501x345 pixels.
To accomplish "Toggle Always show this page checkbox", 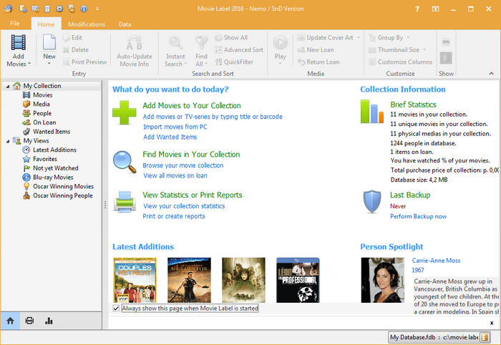I will [116, 308].
